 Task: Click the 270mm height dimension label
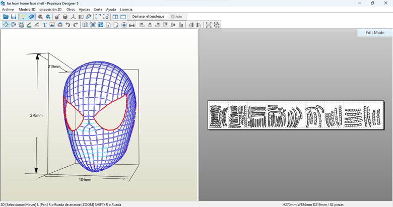coord(36,115)
